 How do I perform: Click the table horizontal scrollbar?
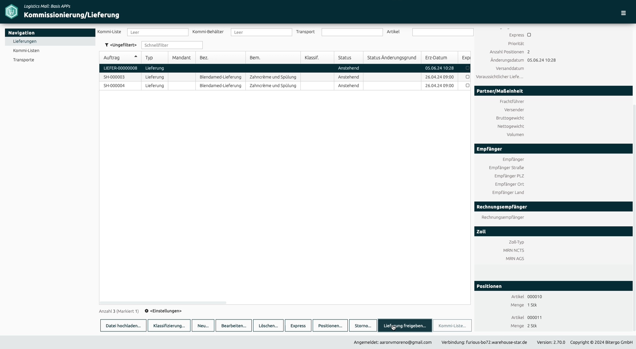163,303
